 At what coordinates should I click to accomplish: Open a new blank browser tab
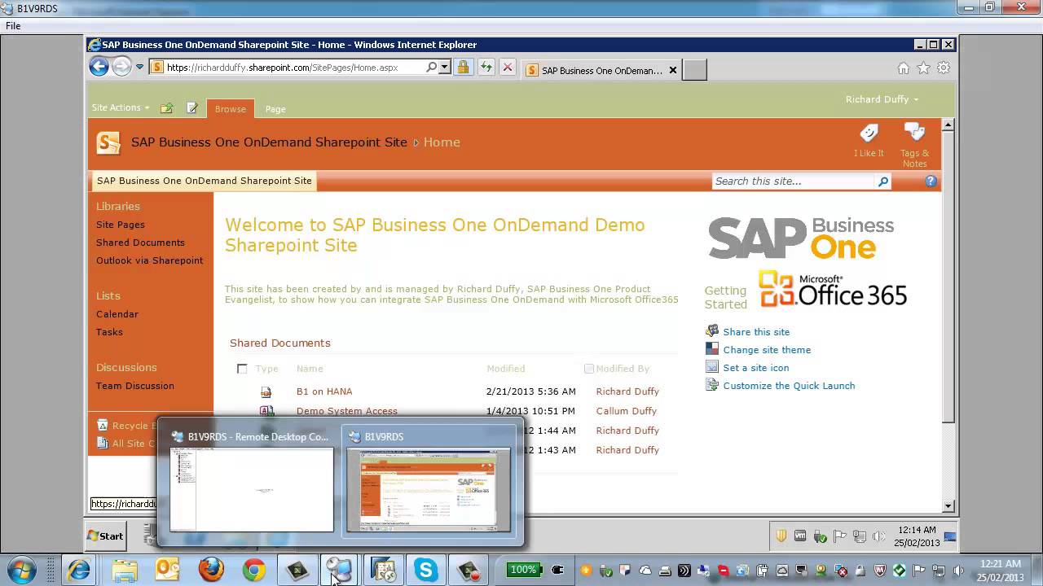click(694, 70)
